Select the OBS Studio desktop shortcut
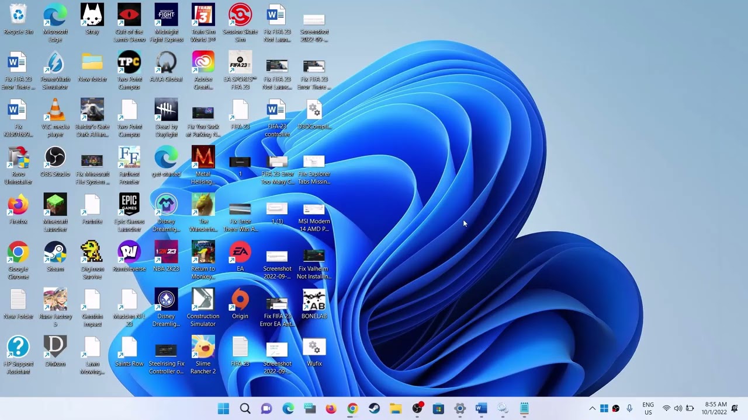The width and height of the screenshot is (748, 420). point(55,161)
